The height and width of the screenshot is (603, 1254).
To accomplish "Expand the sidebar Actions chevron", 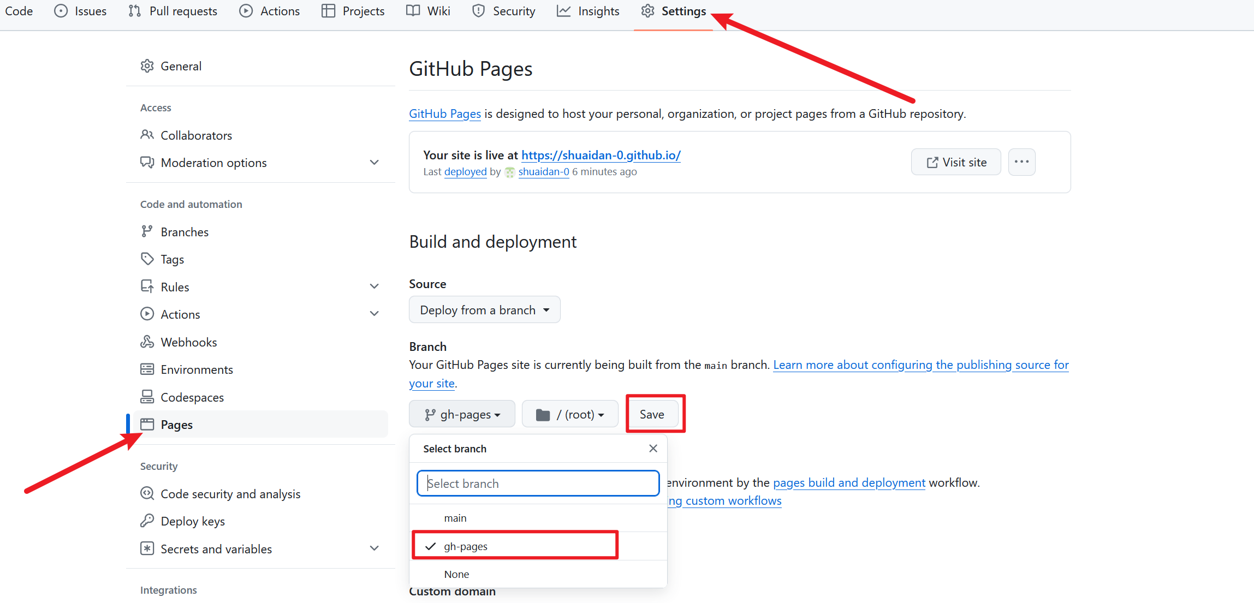I will coord(375,314).
